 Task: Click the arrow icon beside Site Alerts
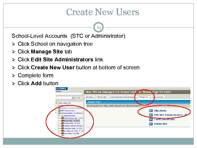click(x=151, y=111)
